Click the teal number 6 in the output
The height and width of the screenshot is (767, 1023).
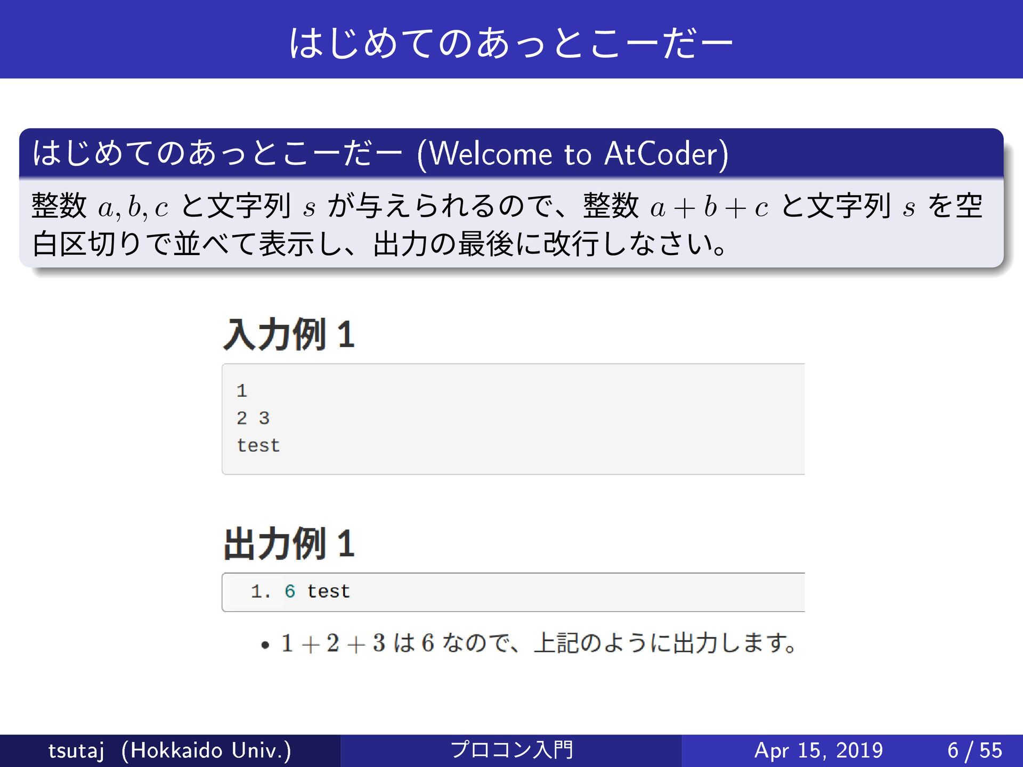coord(289,592)
